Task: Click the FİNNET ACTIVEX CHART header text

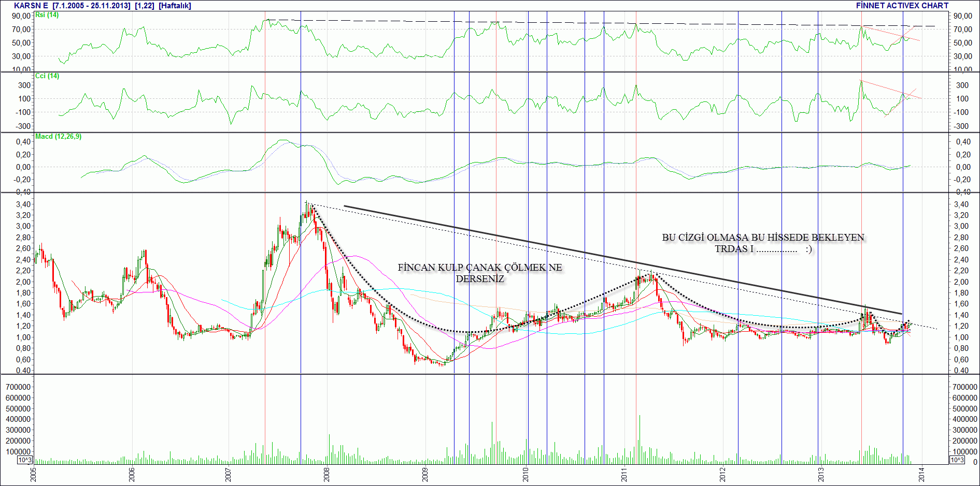Action: (x=902, y=6)
